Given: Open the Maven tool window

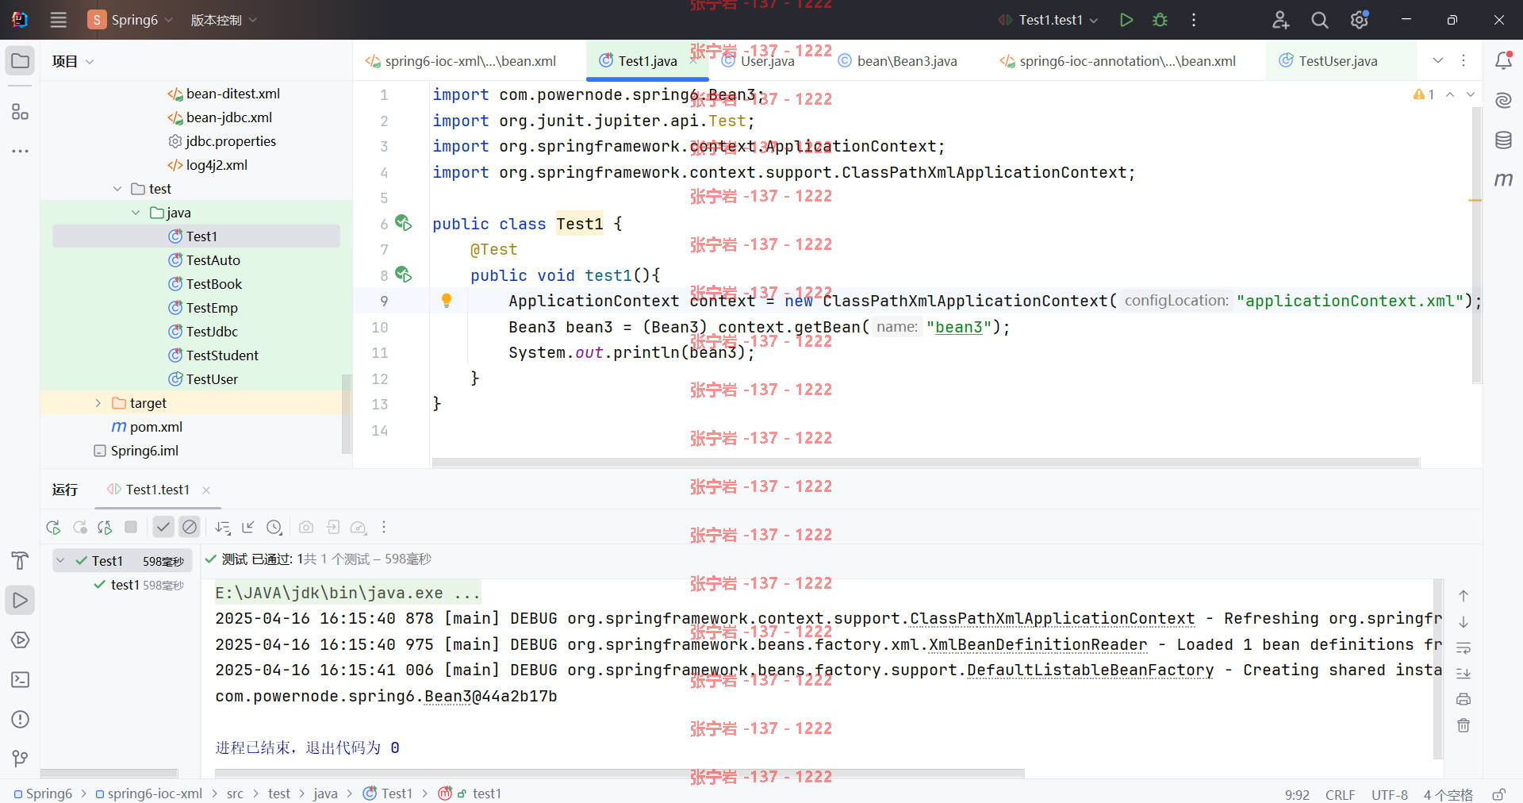Looking at the screenshot, I should [1503, 180].
